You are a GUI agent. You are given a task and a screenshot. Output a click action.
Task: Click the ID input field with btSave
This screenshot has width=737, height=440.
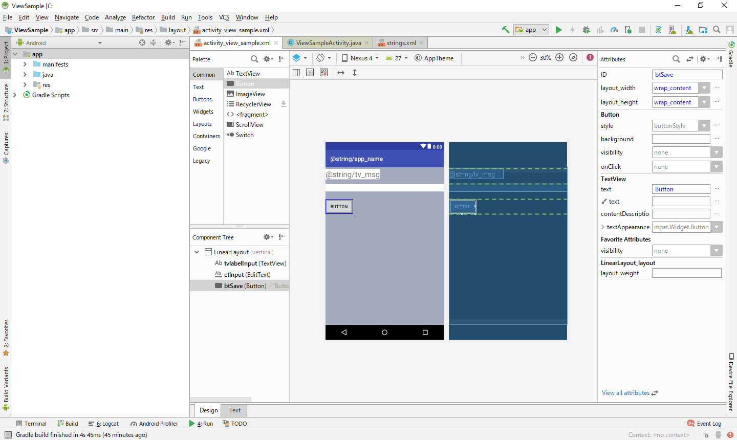click(x=687, y=75)
